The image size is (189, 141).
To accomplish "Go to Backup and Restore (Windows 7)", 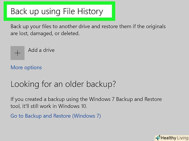I will [56, 116].
